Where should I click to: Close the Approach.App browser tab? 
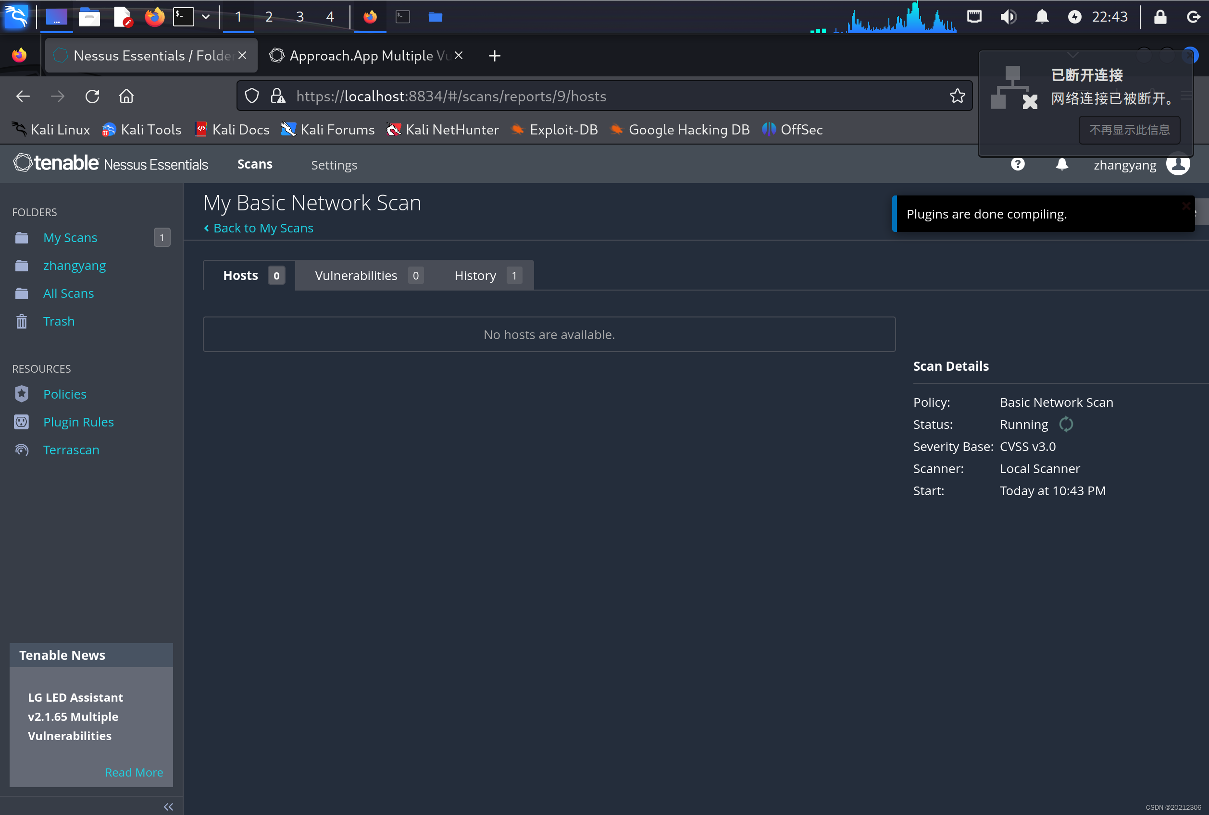pyautogui.click(x=458, y=55)
